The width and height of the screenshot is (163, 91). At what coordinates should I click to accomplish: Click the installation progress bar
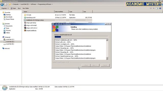[81, 37]
